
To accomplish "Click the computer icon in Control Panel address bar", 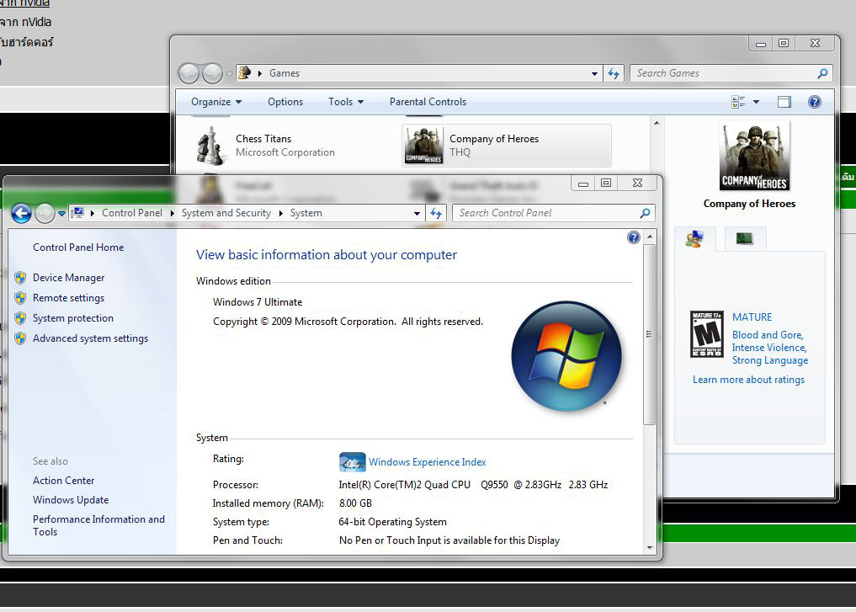I will (78, 213).
